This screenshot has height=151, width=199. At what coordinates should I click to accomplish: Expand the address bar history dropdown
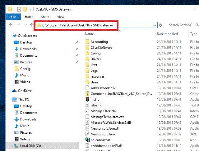coord(155,25)
